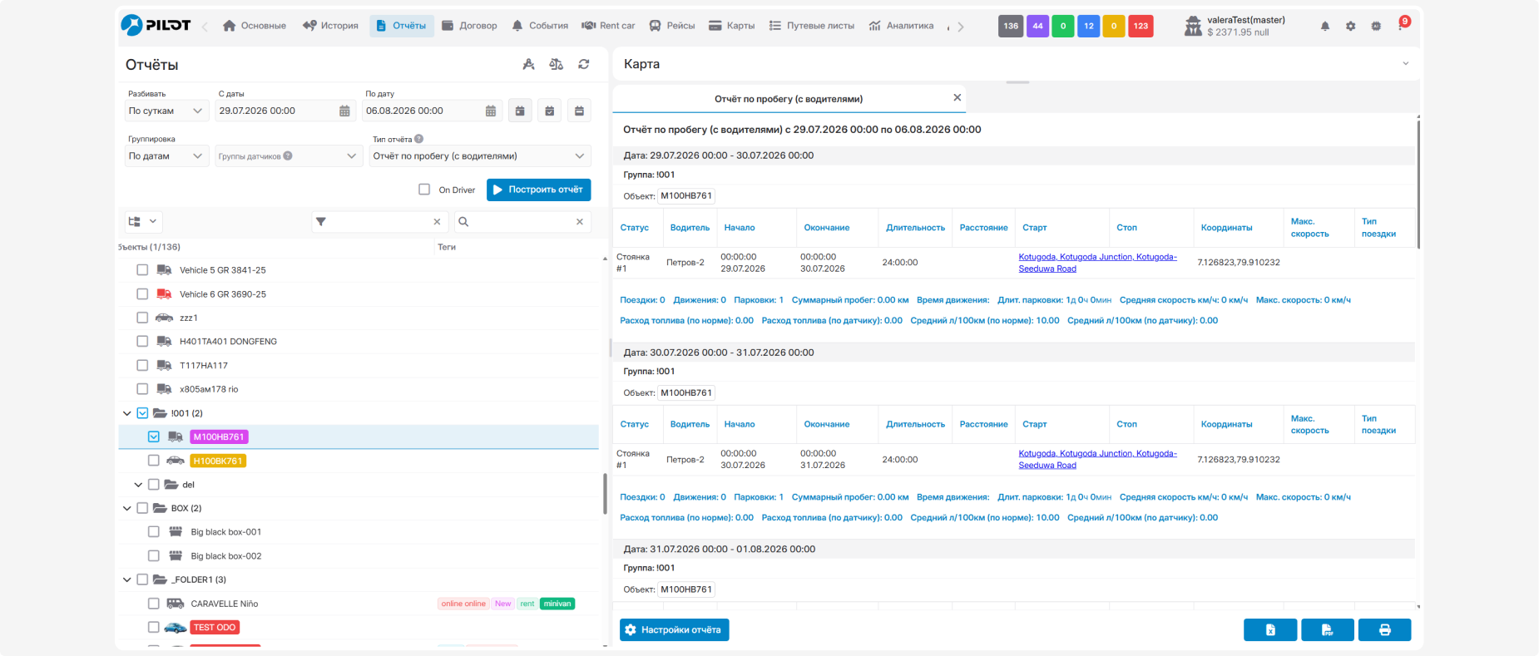The height and width of the screenshot is (656, 1539).
Task: Click the magnifier search icon
Action: (463, 222)
